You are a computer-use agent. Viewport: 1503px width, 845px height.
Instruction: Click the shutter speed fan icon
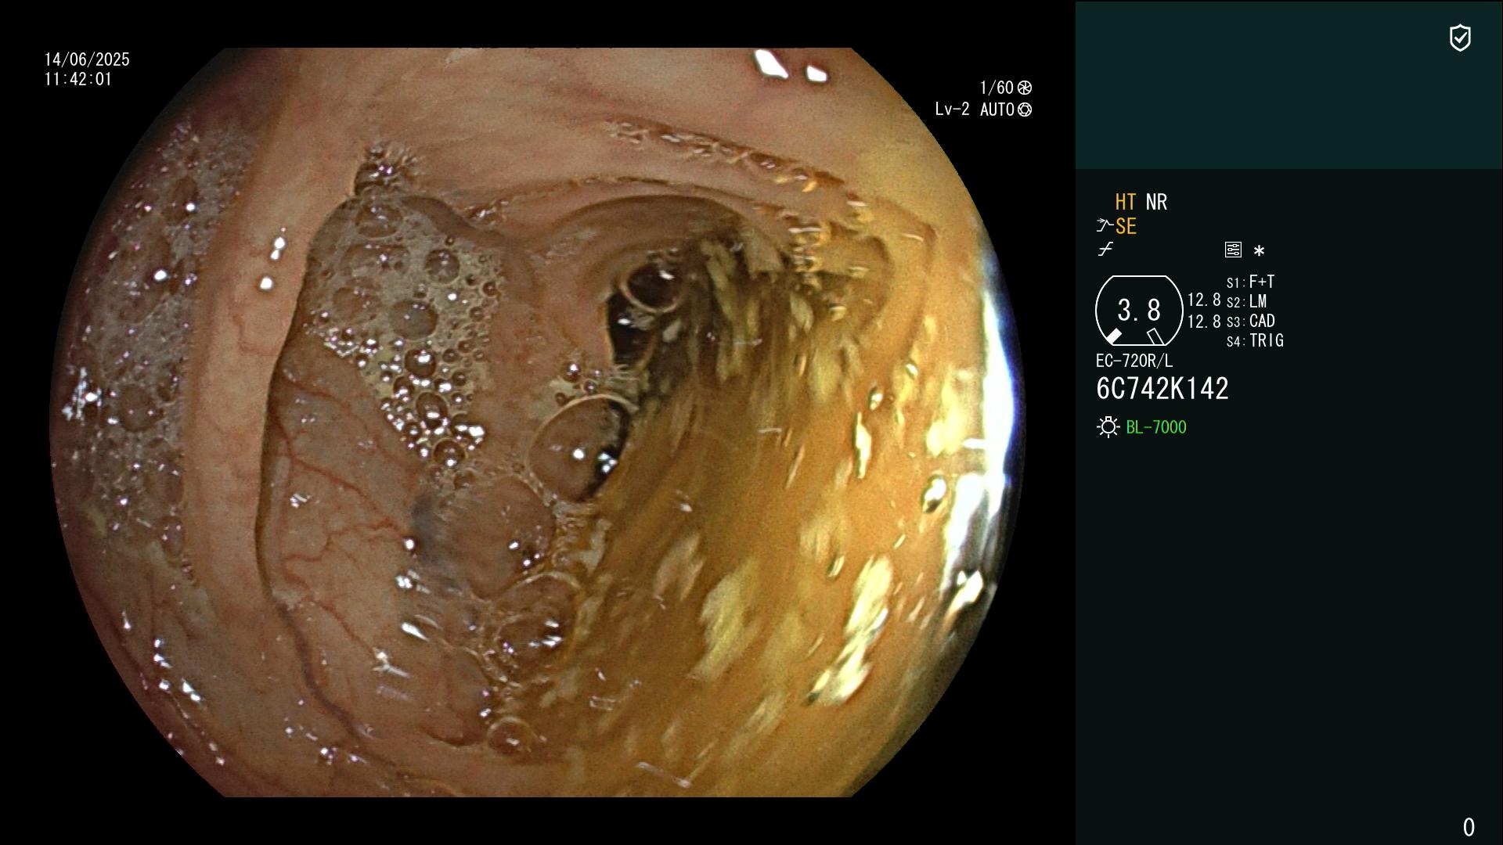coord(1024,88)
